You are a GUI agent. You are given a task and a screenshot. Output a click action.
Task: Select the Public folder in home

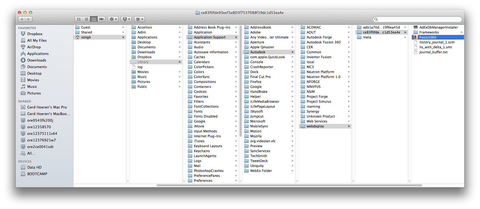(156, 87)
